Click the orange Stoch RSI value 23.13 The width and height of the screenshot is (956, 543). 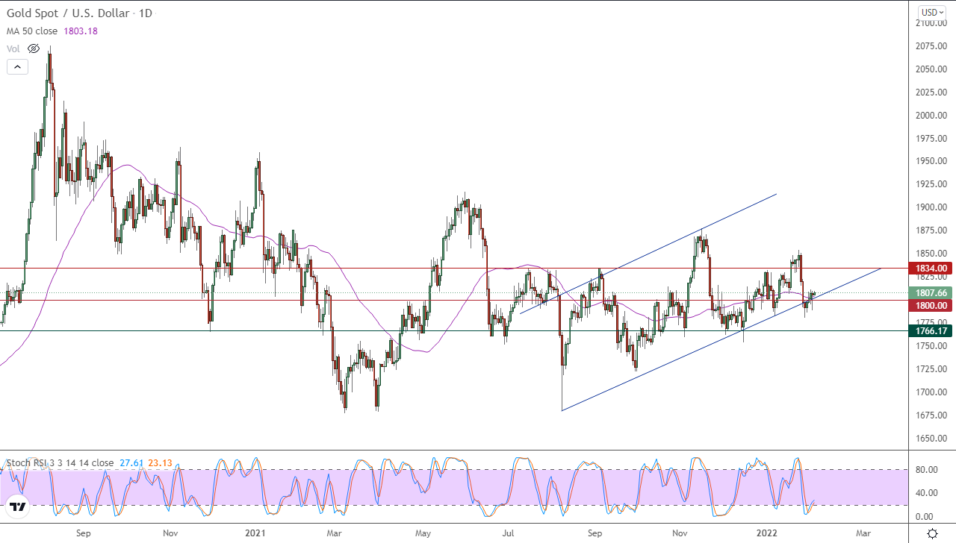160,463
